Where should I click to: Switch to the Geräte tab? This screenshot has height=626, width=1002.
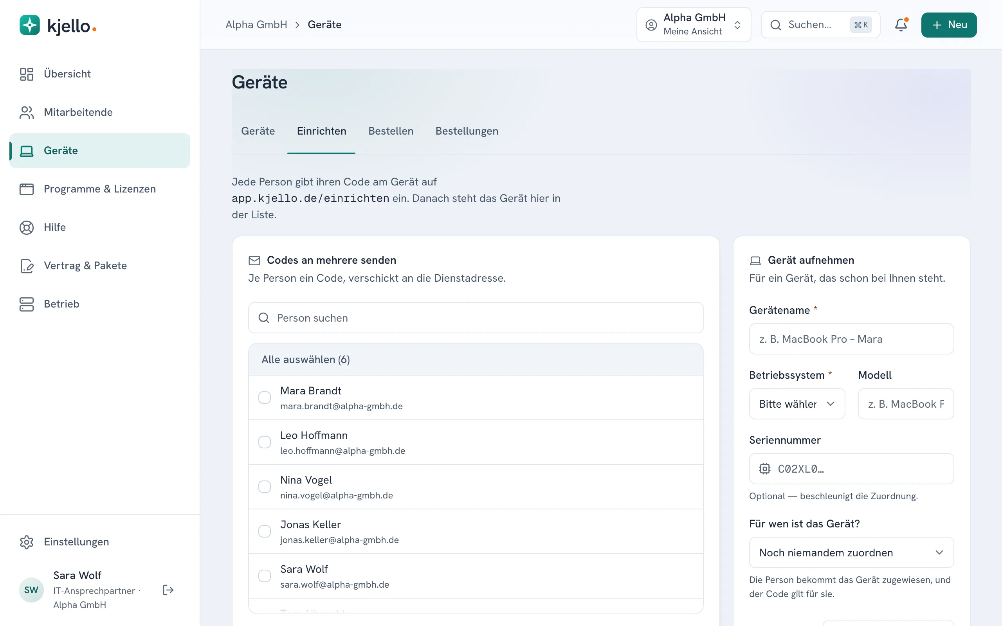(x=258, y=131)
